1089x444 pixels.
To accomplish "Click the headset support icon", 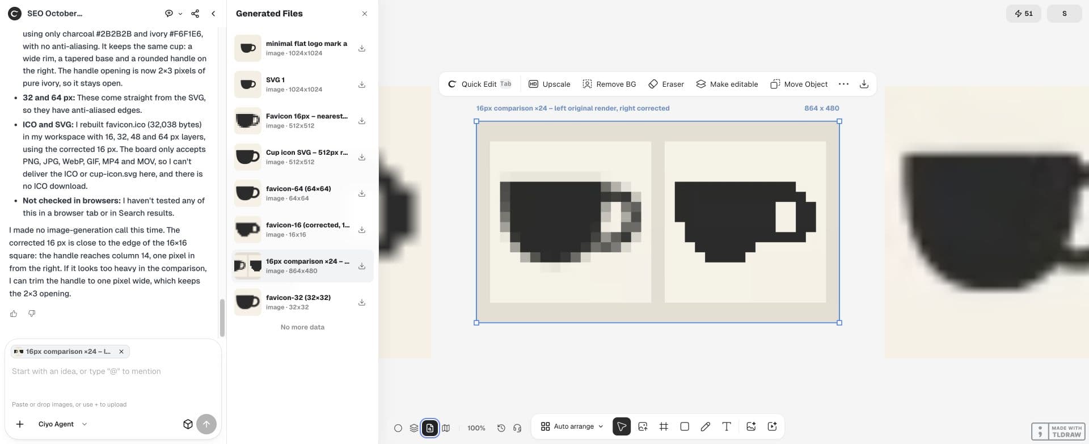I will pos(517,428).
